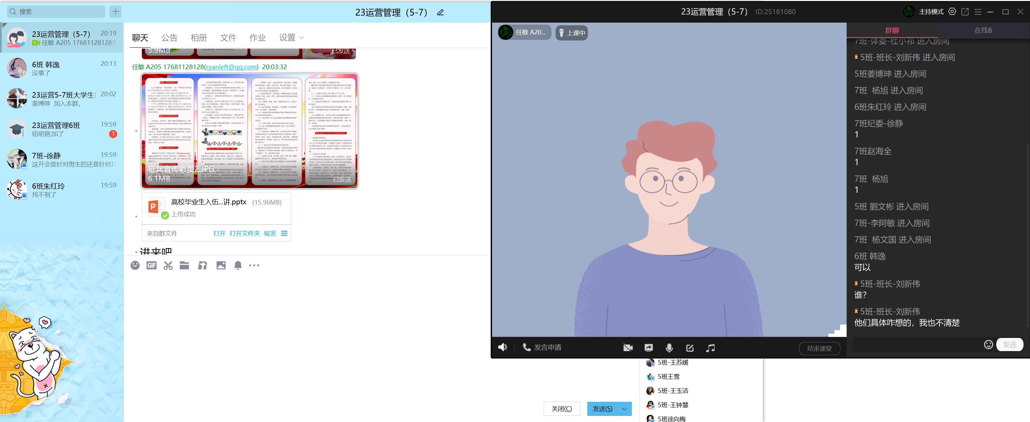Image resolution: width=1030 pixels, height=422 pixels.
Task: Toggle the speaker volume icon
Action: (502, 347)
